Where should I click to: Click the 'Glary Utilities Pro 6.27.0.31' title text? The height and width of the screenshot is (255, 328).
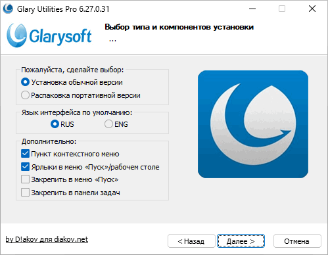point(63,9)
